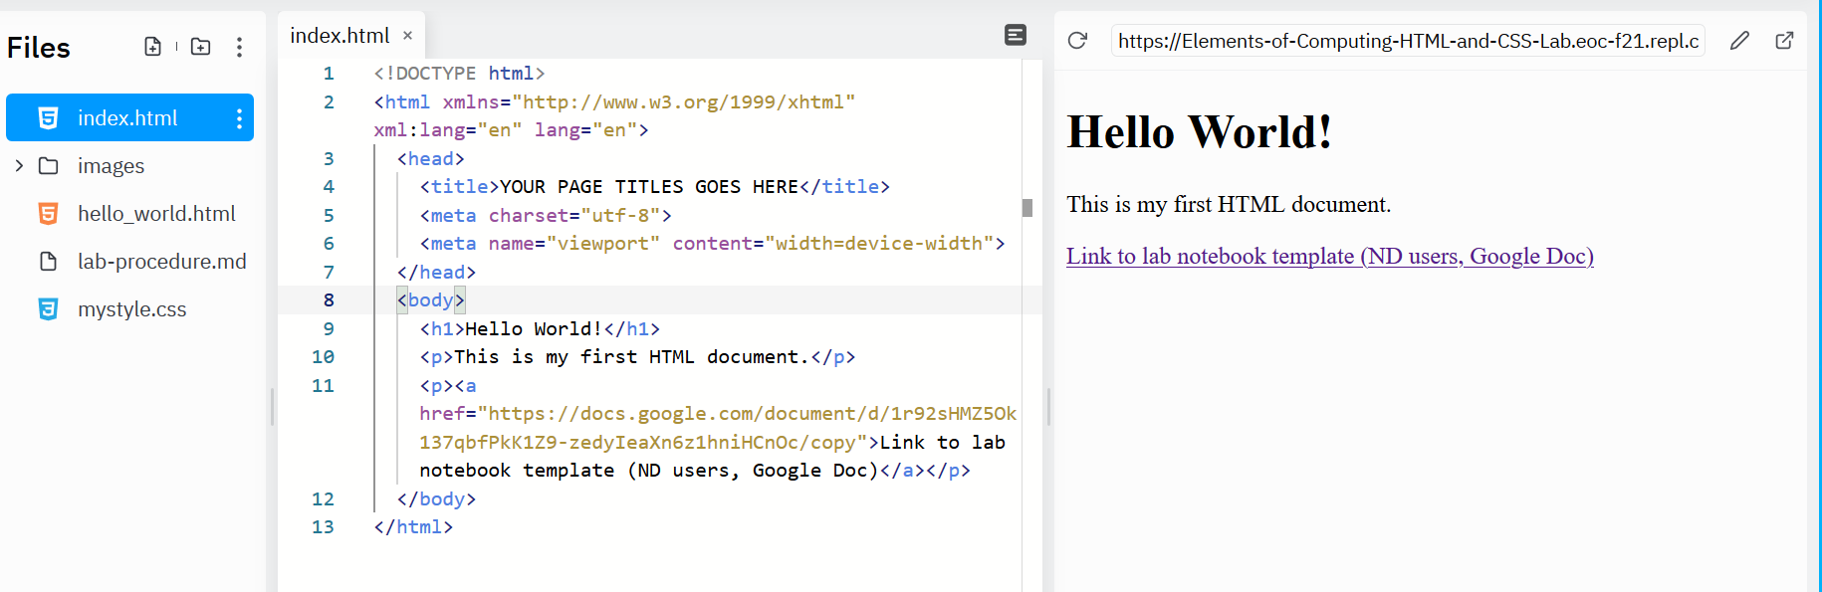Click the new folder icon
Screen dimensions: 1822x592
coord(200,47)
